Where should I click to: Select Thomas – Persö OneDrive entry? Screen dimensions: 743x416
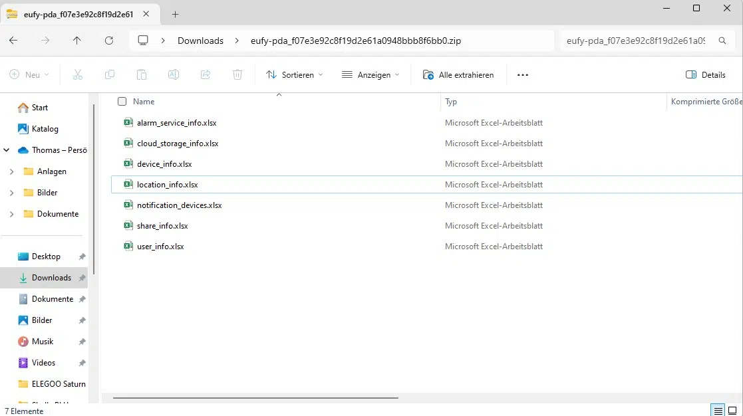tap(59, 150)
